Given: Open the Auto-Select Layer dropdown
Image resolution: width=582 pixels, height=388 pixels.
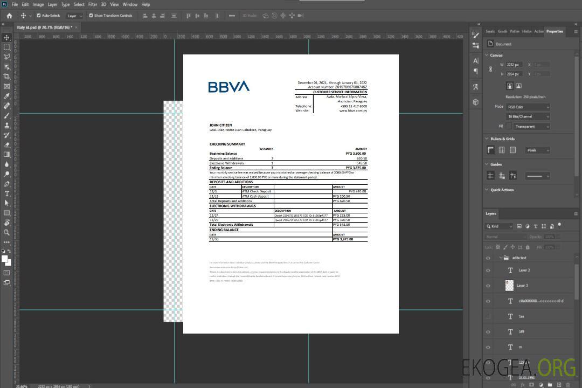Looking at the screenshot, I should (74, 16).
